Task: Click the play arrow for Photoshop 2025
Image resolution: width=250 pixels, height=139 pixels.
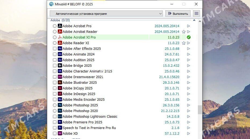Action: (188, 105)
